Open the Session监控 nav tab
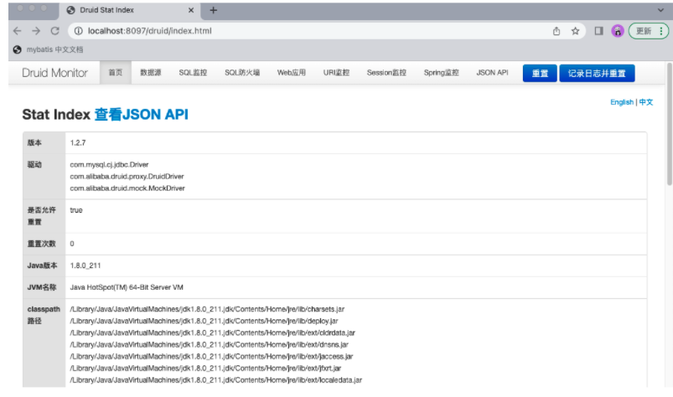 pos(386,73)
